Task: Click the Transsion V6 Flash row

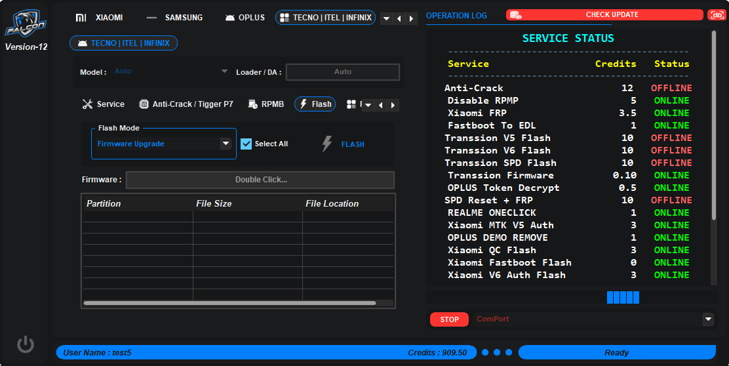Action: 568,150
